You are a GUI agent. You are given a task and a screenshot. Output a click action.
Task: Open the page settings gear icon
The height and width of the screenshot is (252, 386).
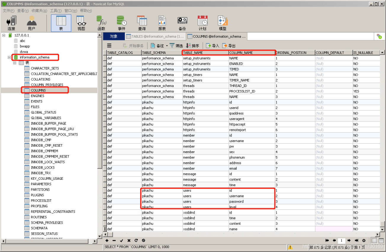364,240
